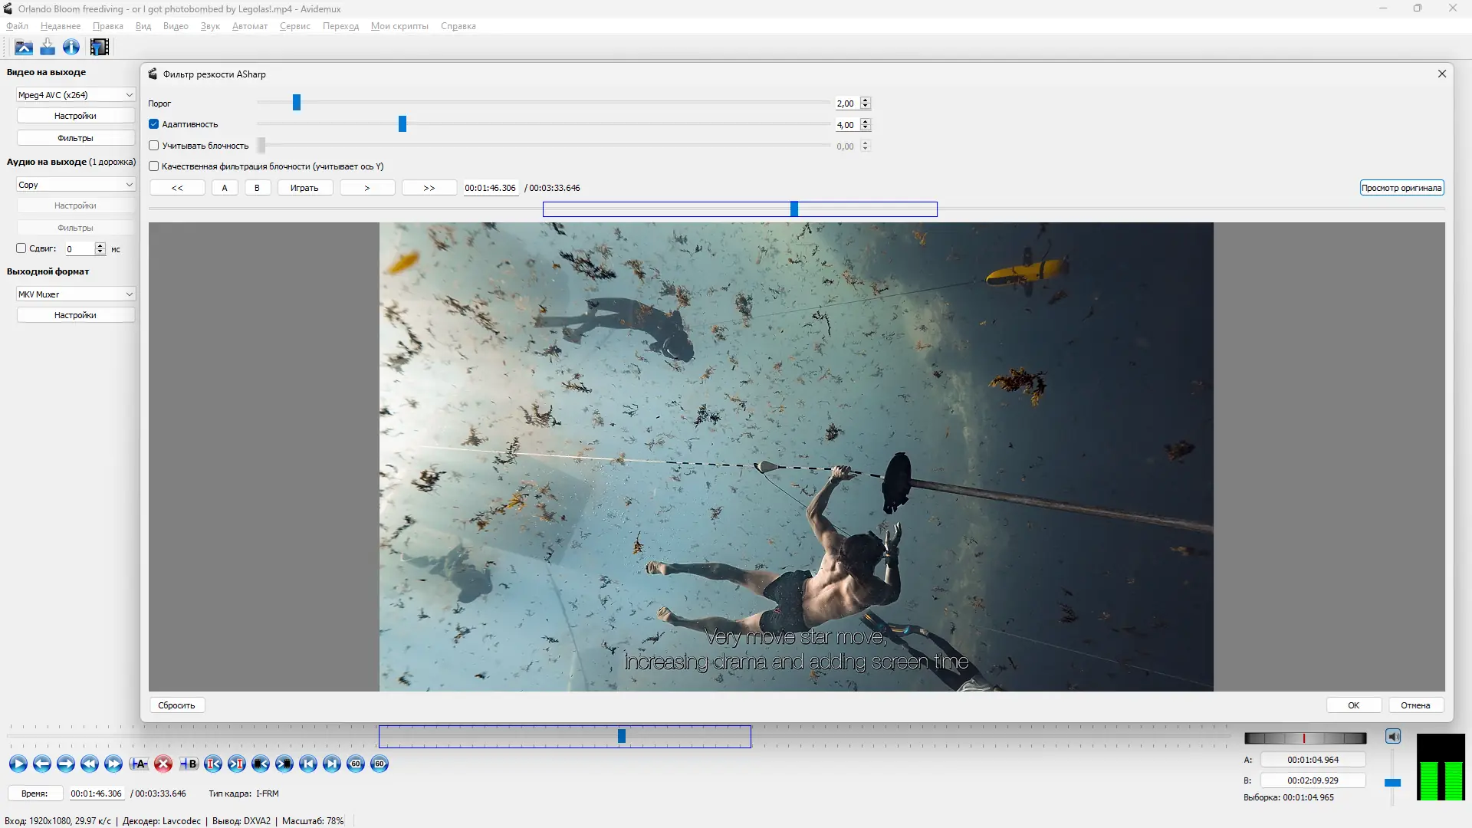Click the Порог threshold slider handle
Screen dimensions: 1472x828
[x=297, y=103]
